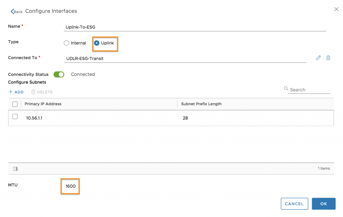Cancel the interface configuration
This screenshot has height=217, width=343.
click(x=294, y=204)
